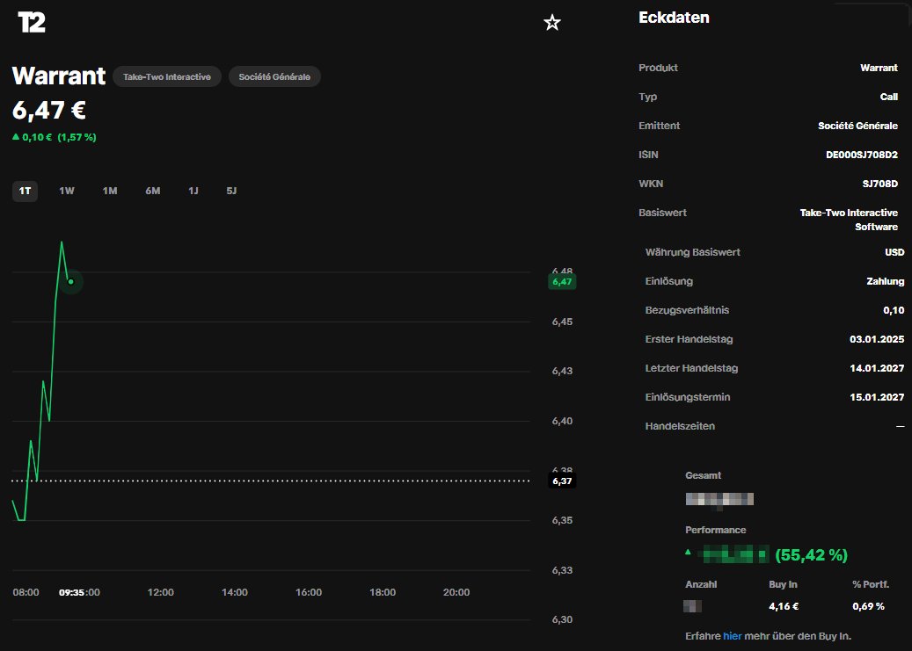The width and height of the screenshot is (912, 651).
Task: Click the Typ value Call
Action: 889,97
